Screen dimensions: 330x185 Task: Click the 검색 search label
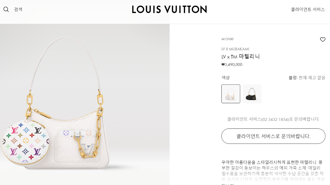pyautogui.click(x=18, y=9)
